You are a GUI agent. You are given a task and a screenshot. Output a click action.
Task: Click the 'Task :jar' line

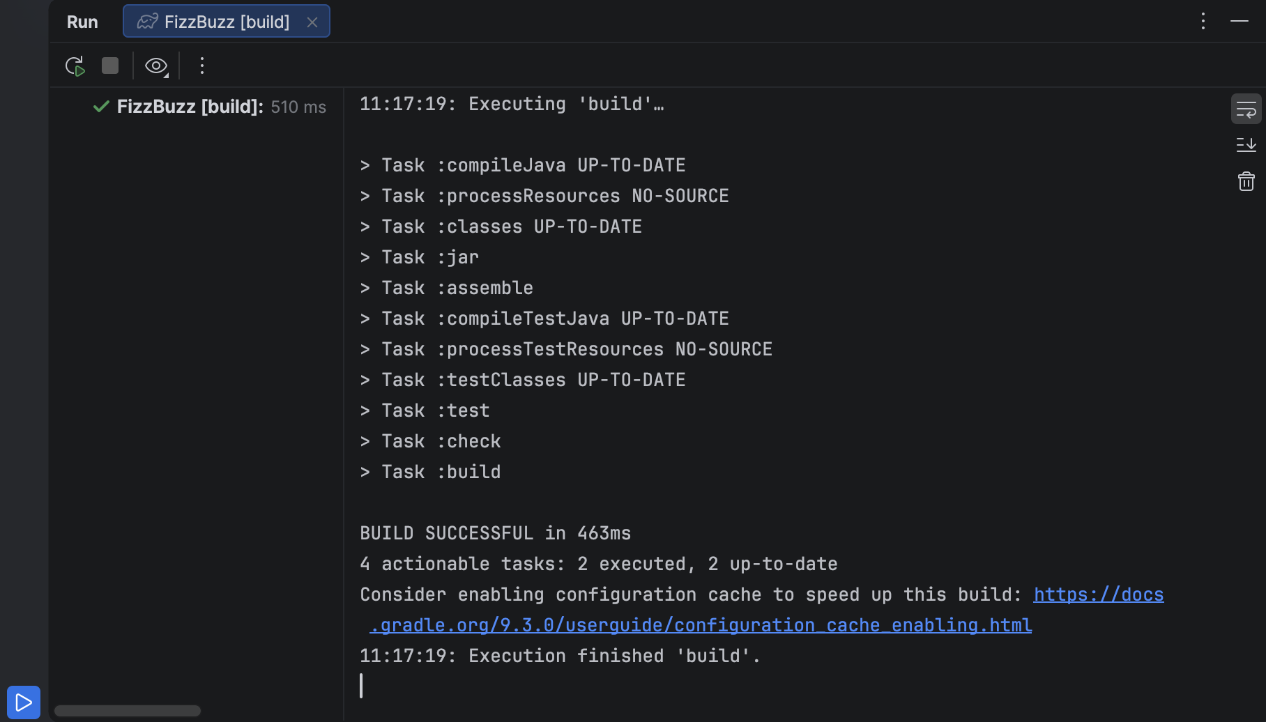tap(419, 257)
